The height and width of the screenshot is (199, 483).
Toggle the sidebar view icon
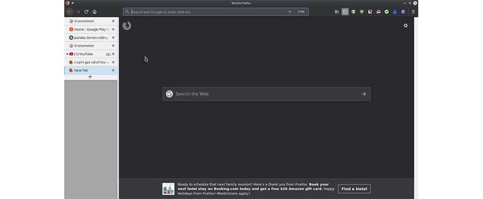coord(345,11)
